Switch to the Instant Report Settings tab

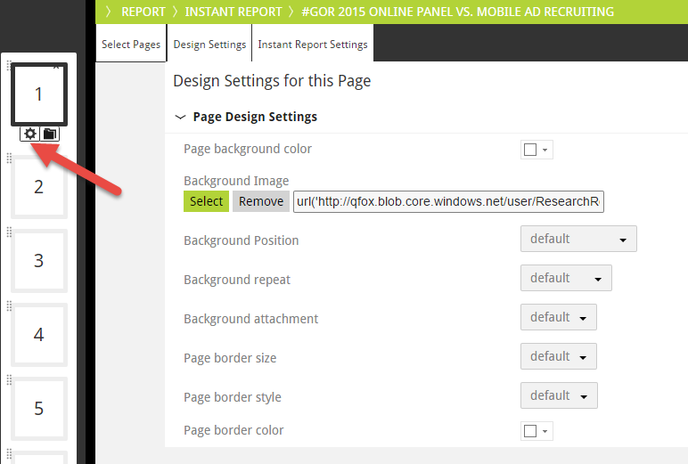point(312,45)
